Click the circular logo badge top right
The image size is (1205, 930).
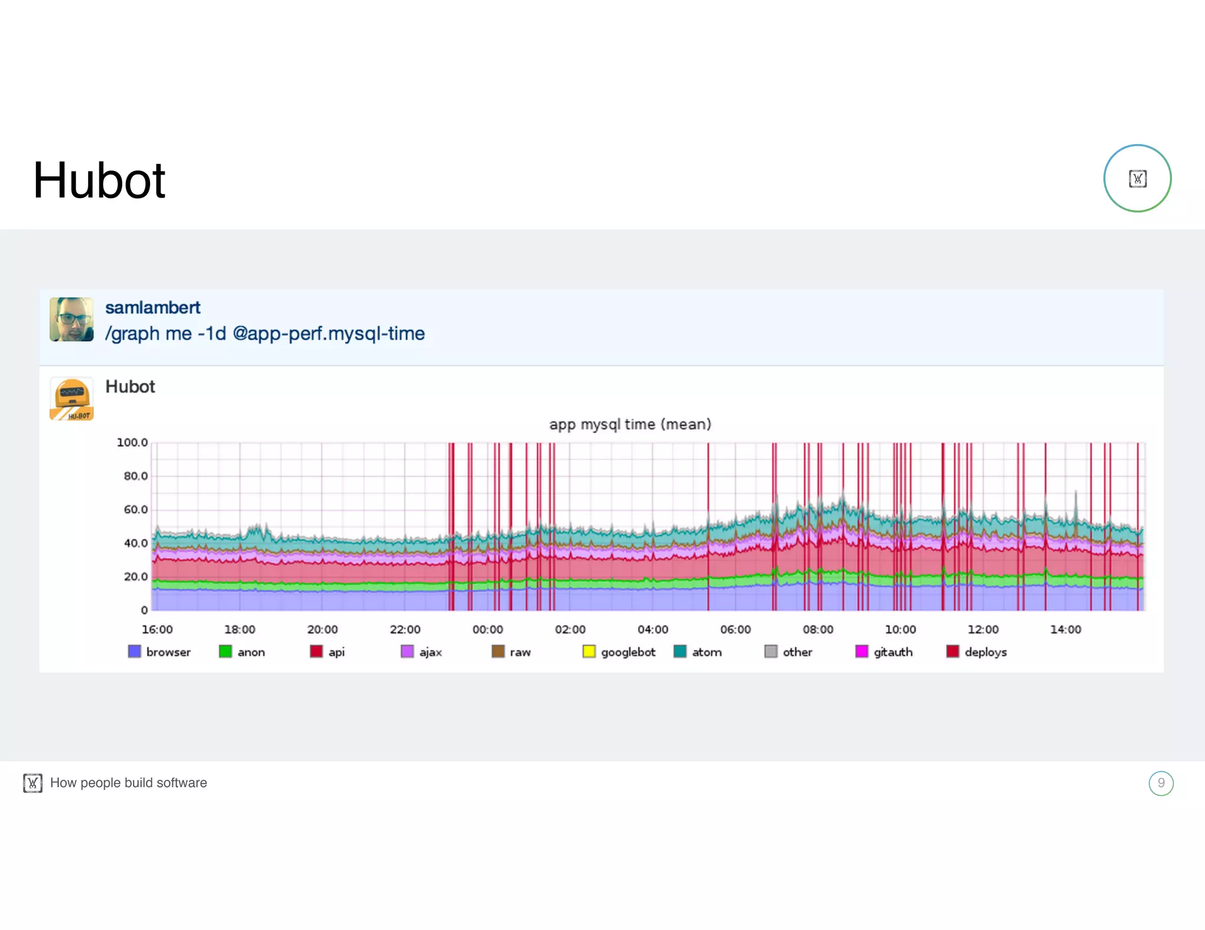click(x=1137, y=178)
